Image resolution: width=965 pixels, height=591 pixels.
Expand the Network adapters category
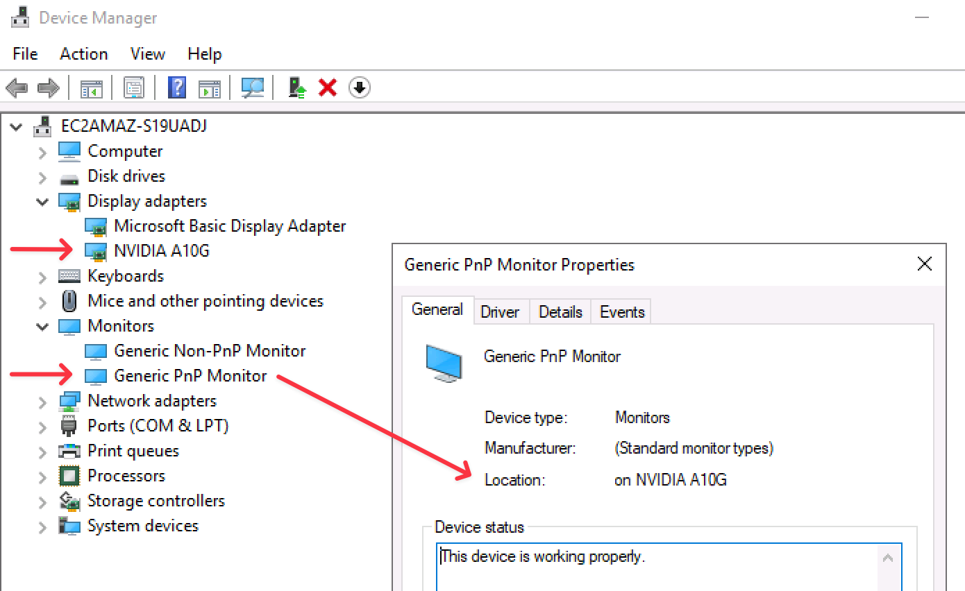coord(43,402)
